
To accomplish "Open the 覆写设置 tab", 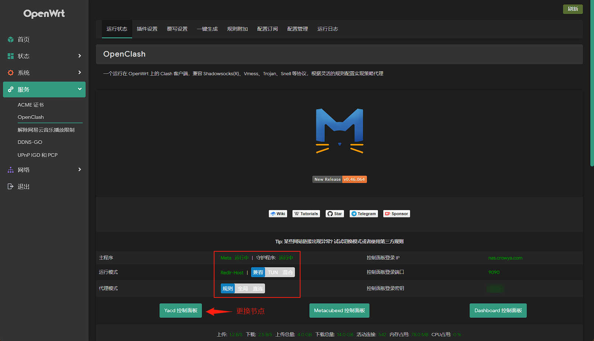I will [177, 29].
